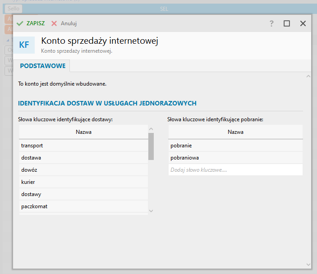Click the red X Anuluj icon
Viewport: 317px width, 274px height.
(54, 23)
